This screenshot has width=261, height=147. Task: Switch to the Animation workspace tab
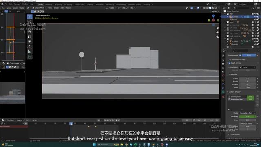tap(100, 4)
